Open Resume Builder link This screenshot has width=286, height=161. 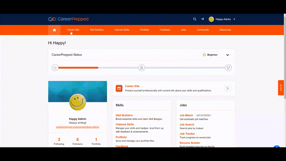(190, 143)
